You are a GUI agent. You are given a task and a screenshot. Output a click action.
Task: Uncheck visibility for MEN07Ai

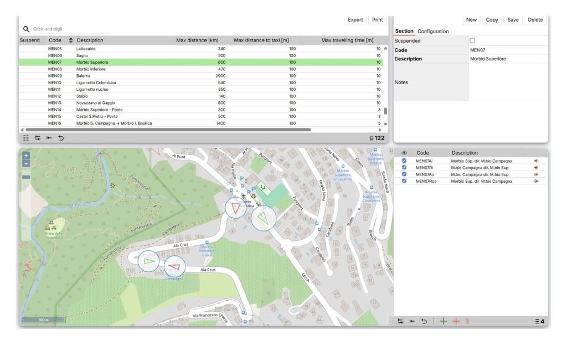pos(404,161)
